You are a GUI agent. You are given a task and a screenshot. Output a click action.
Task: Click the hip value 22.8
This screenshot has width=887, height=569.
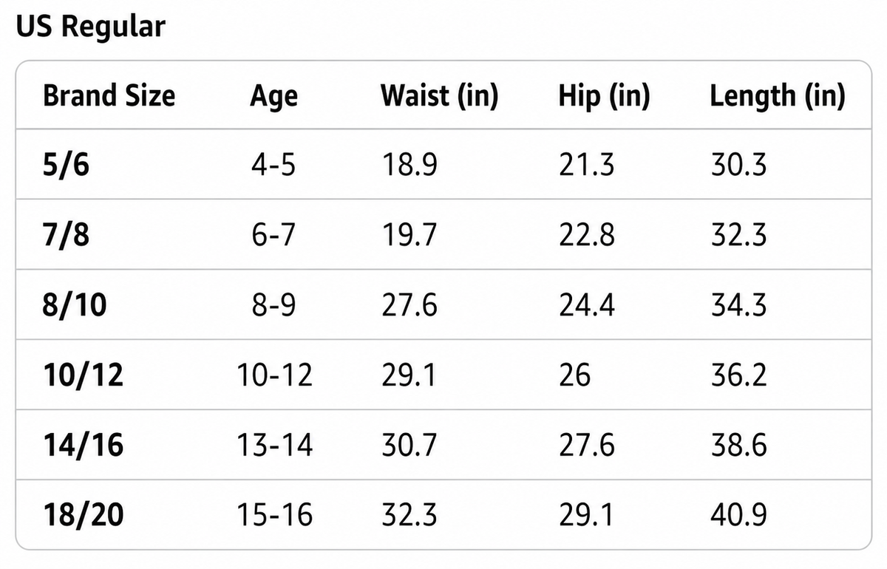586,235
